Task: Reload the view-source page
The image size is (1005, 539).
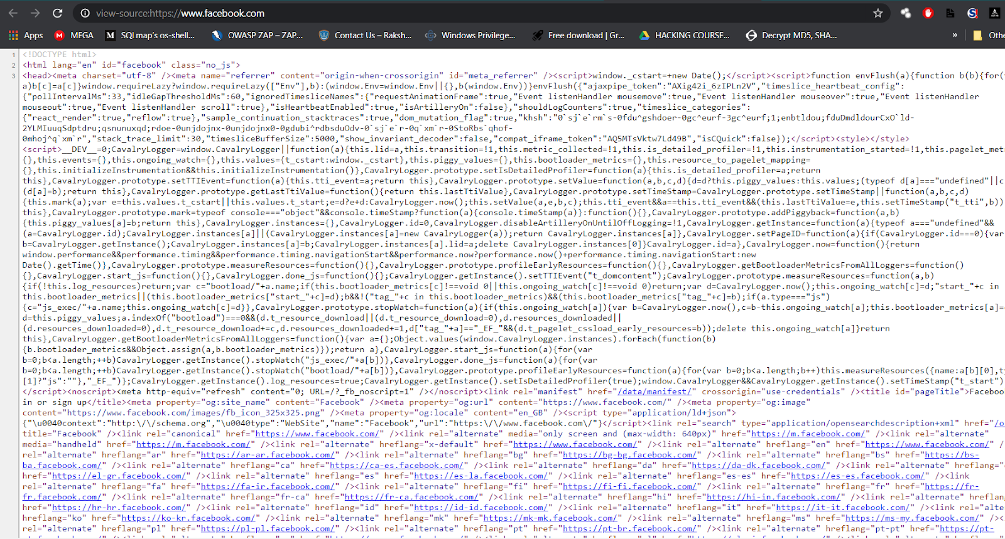Action: click(x=57, y=13)
